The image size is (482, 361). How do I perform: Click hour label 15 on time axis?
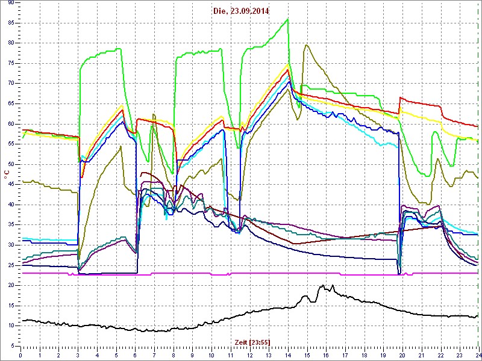tap(307, 356)
